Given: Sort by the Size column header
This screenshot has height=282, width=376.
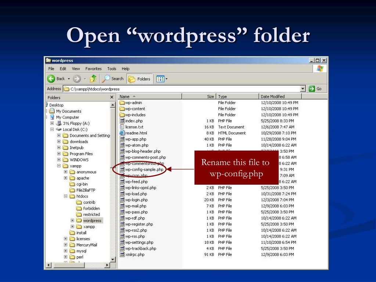Looking at the screenshot, I should pyautogui.click(x=199, y=97).
